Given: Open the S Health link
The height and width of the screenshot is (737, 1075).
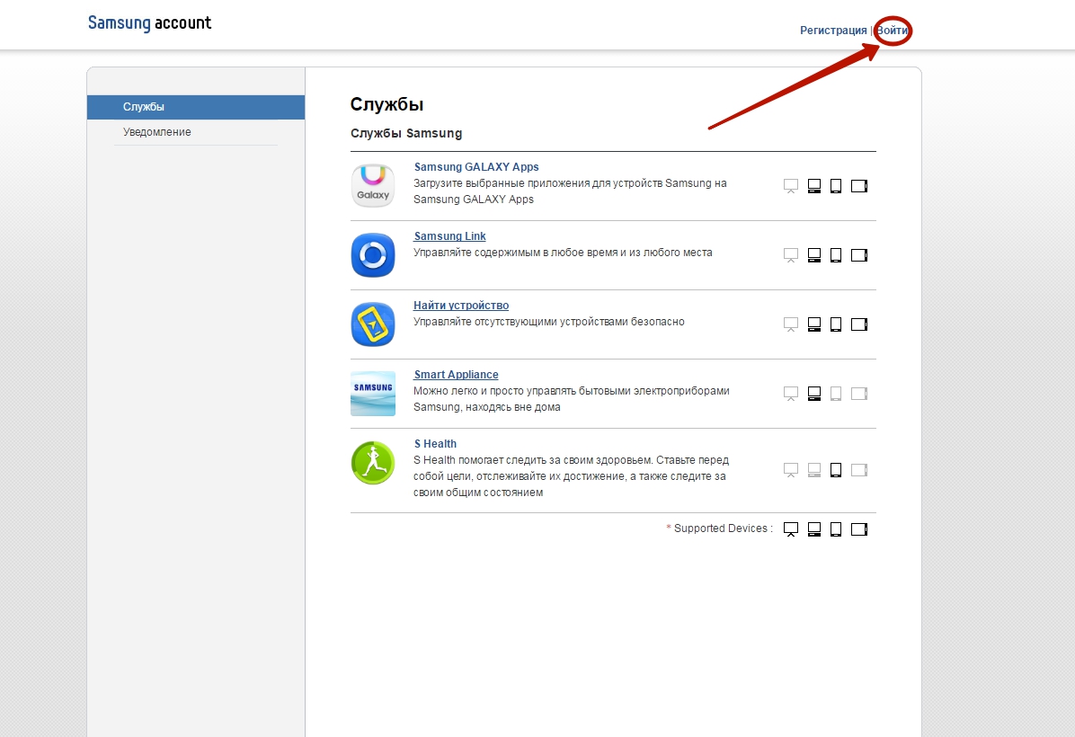Looking at the screenshot, I should [x=435, y=444].
